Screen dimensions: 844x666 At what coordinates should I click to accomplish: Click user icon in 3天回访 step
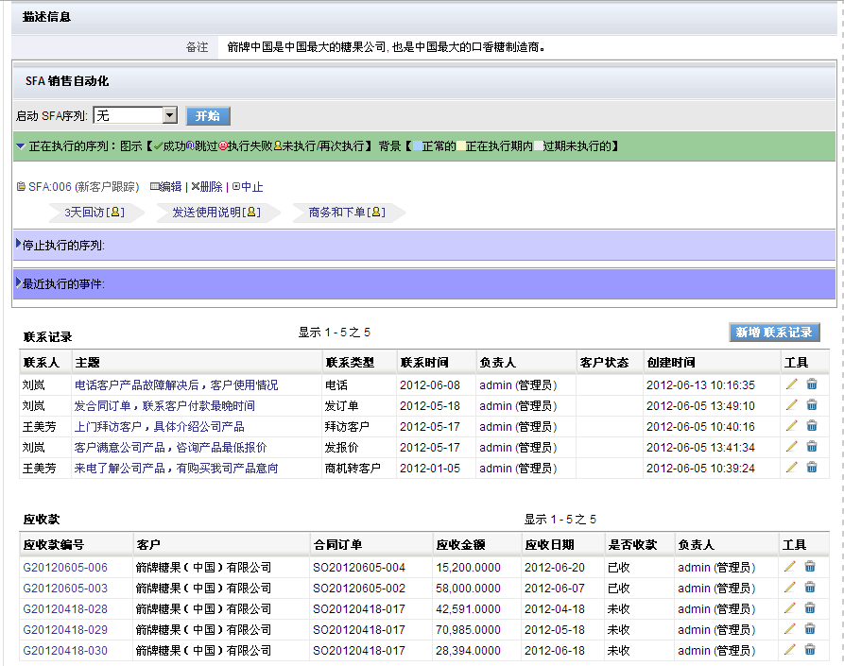[114, 212]
